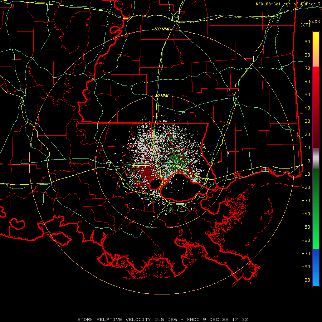Image resolution: width=322 pixels, height=322 pixels.
Task: Click the 60 value on velocity scale
Action: coord(307,82)
